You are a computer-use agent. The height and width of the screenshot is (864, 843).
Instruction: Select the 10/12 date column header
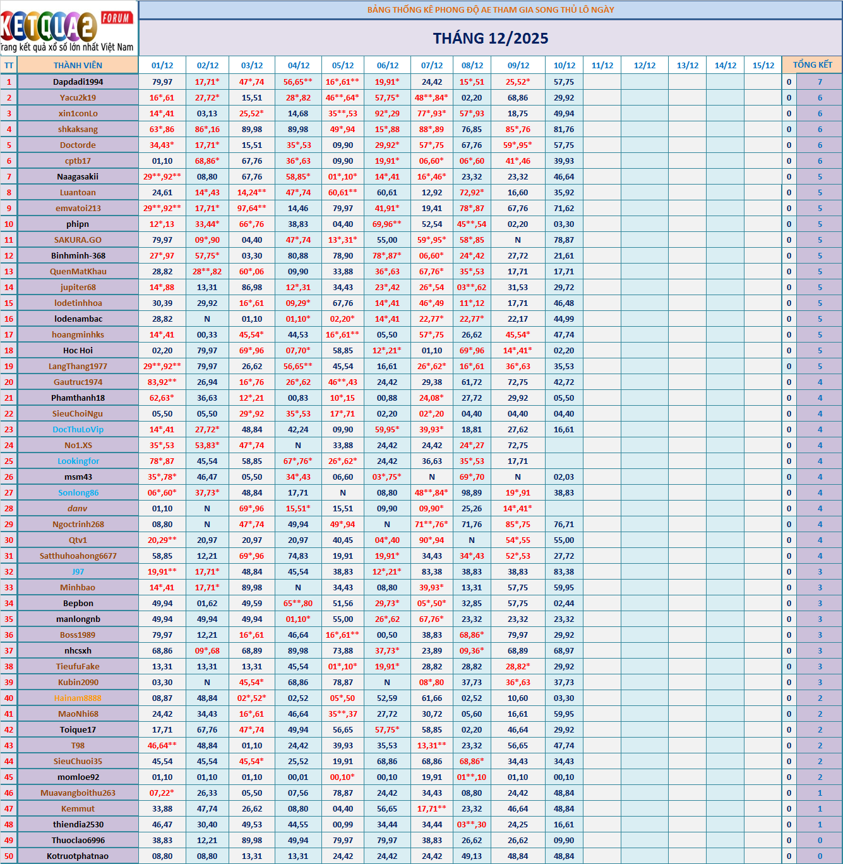(564, 65)
